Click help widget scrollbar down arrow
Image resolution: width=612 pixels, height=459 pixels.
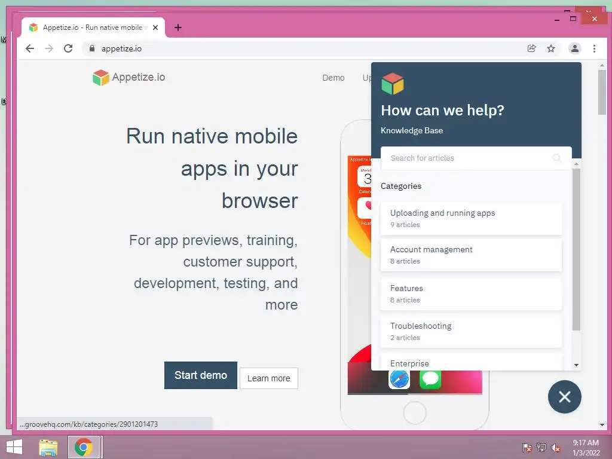pos(577,365)
